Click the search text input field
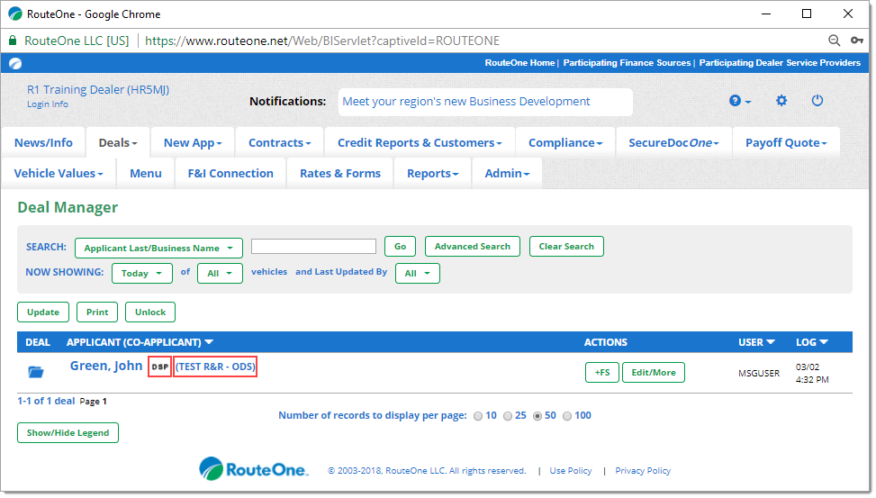This screenshot has width=876, height=498. tap(313, 247)
